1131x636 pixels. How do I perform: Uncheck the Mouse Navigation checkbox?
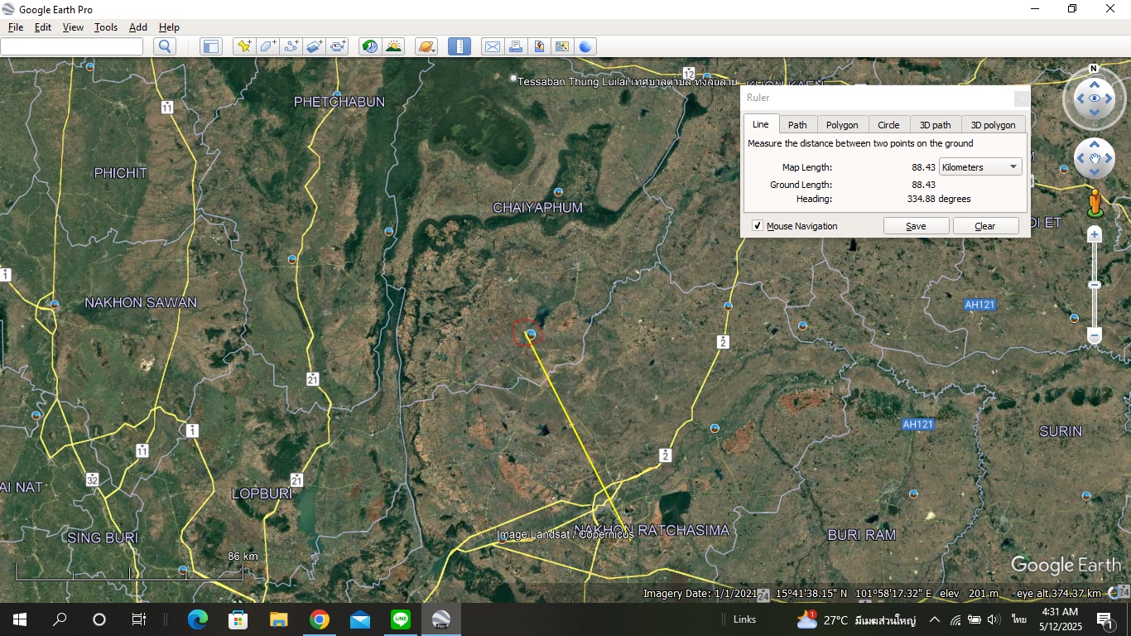pos(757,226)
